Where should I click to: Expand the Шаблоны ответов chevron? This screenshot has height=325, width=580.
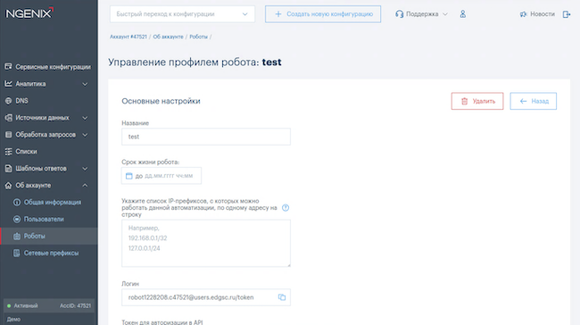coord(85,169)
